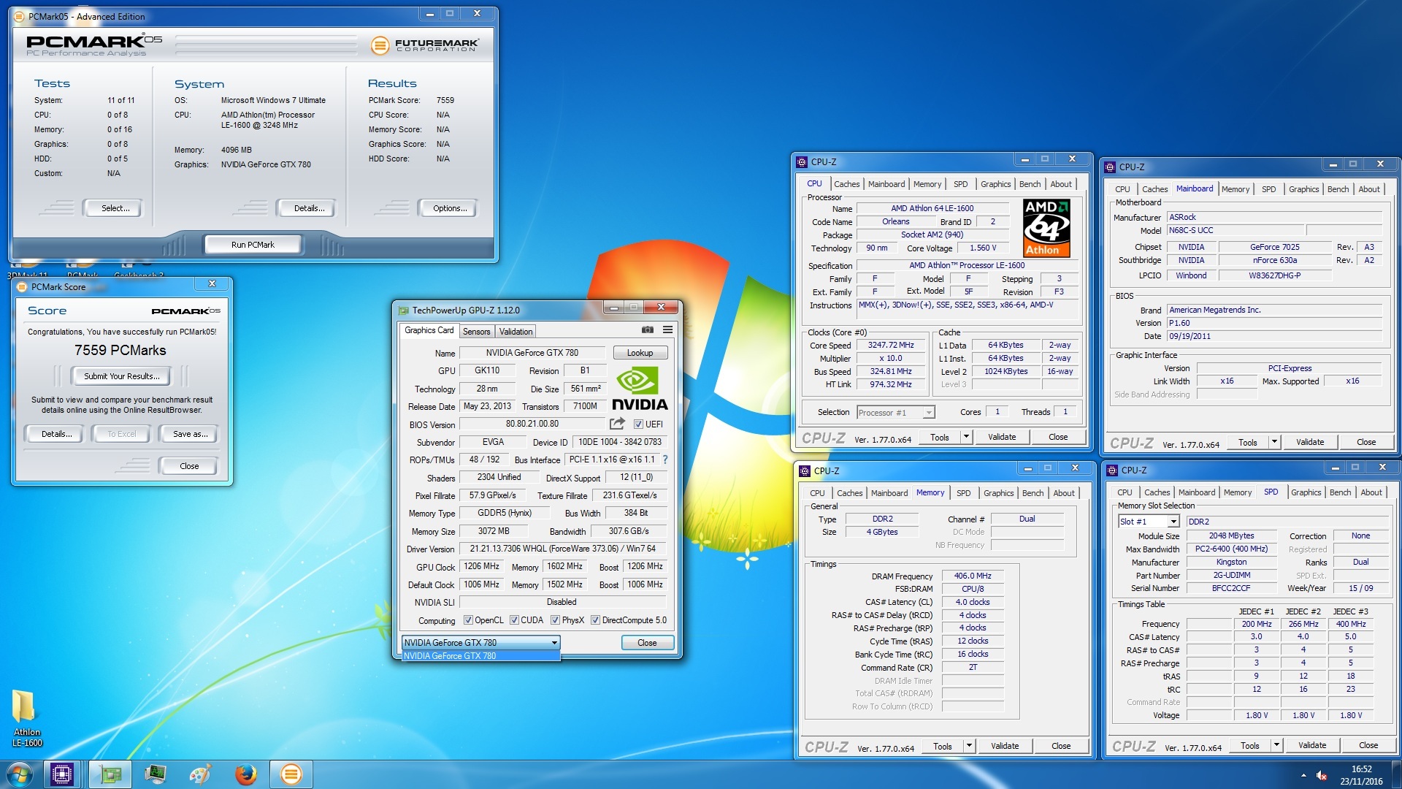Open Tools dropdown arrow in Mainboard window
This screenshot has width=1402, height=789.
(1274, 442)
